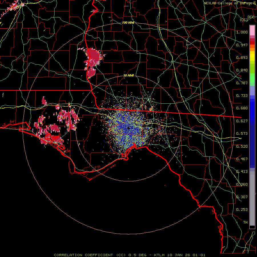Select the 0.733 scale value

[x=242, y=96]
